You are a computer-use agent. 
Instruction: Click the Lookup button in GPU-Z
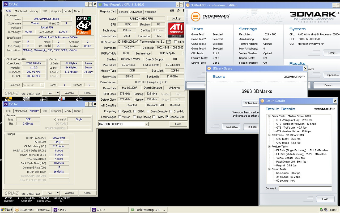176,18
